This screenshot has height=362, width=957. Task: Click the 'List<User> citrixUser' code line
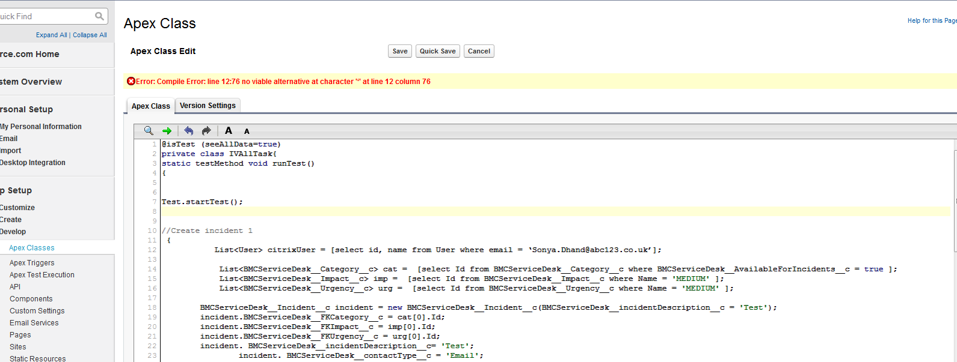click(438, 250)
